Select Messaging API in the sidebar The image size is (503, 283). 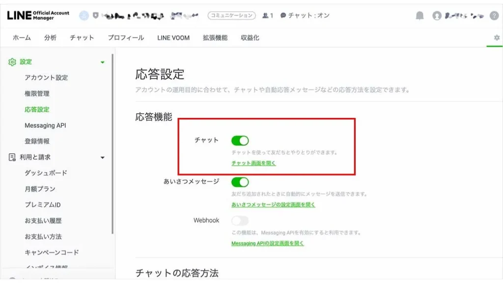pos(45,125)
